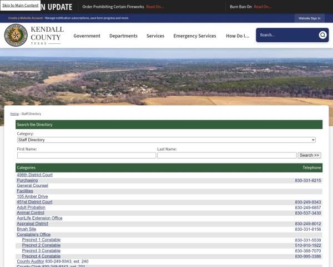Screen dimensions: 333x267
Task: Click the Kendall County seal logo
Action: point(16,36)
